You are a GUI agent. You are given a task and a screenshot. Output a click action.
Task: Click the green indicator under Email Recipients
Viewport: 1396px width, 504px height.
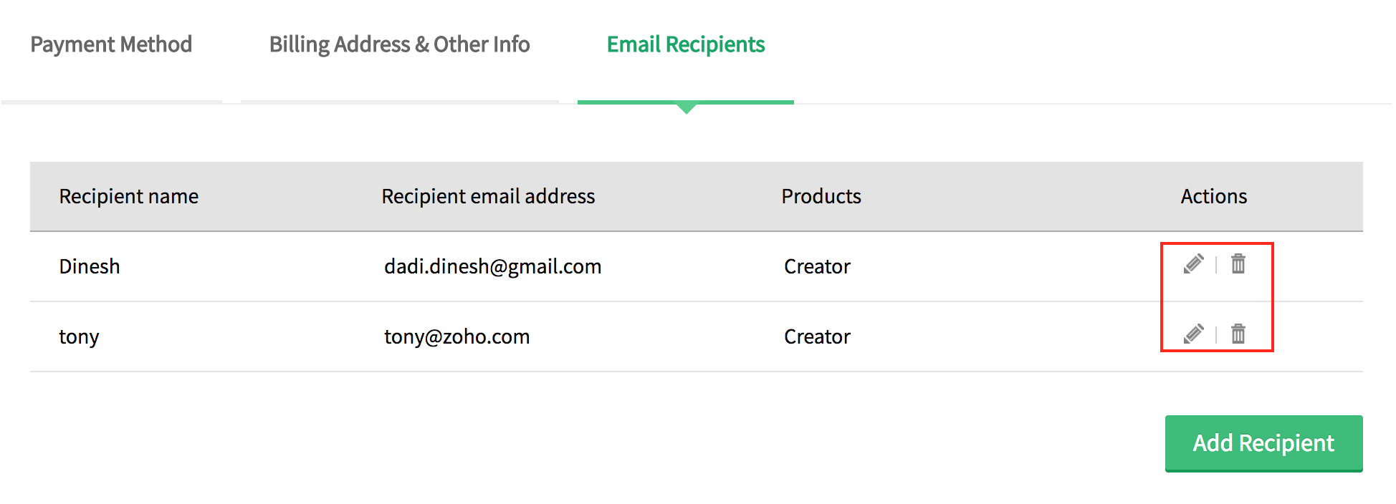tap(686, 105)
